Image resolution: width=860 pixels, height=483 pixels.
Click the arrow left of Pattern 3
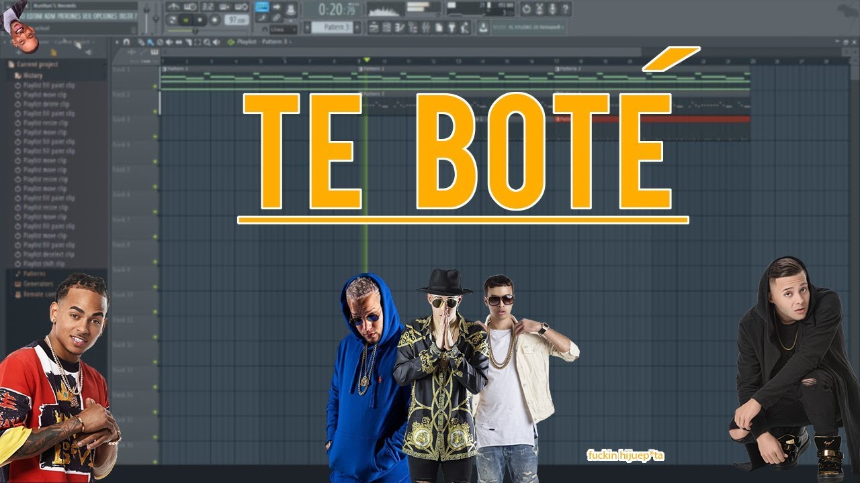307,28
